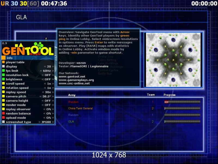This screenshot has width=218, height=164.
Task: Select the display menu row
Action: (28, 66)
